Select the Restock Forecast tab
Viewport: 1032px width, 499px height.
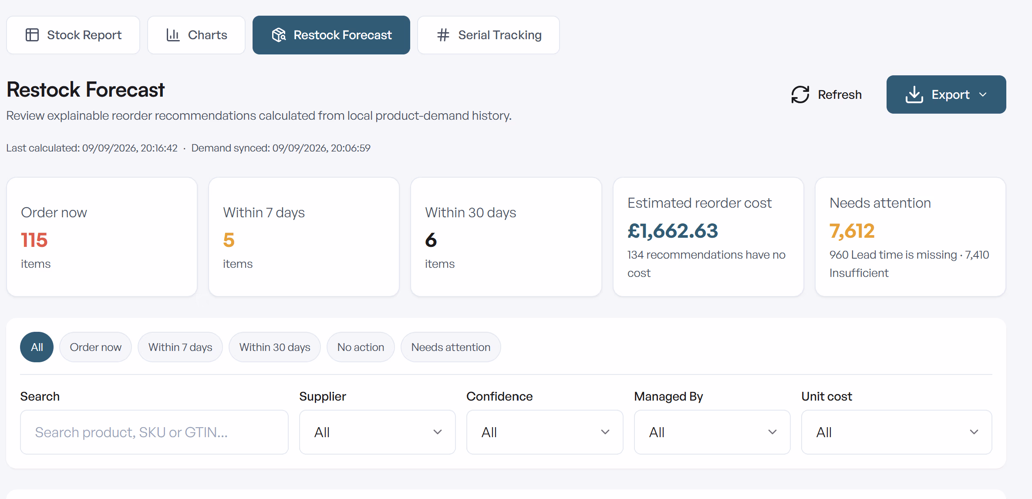tap(331, 35)
